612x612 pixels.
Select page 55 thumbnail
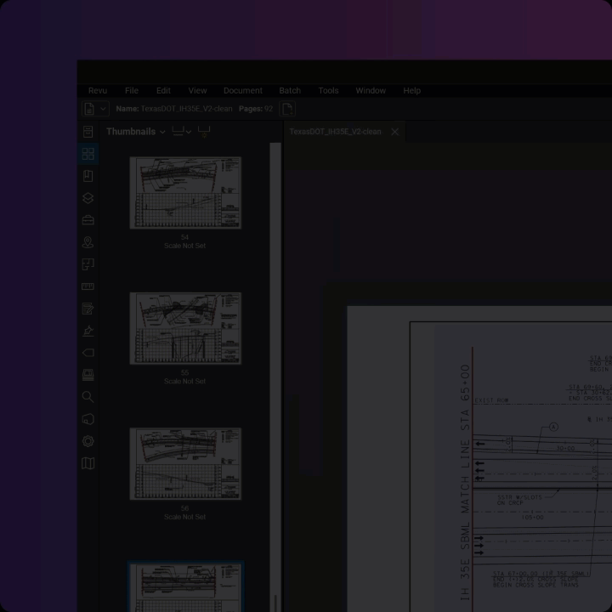(x=185, y=328)
